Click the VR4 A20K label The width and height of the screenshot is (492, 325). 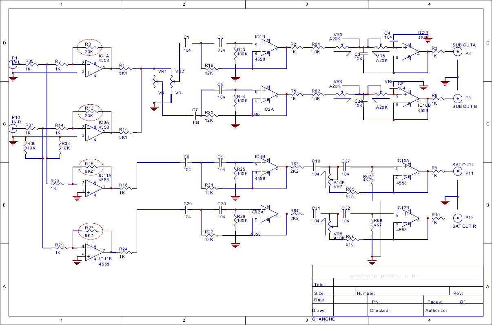click(336, 83)
